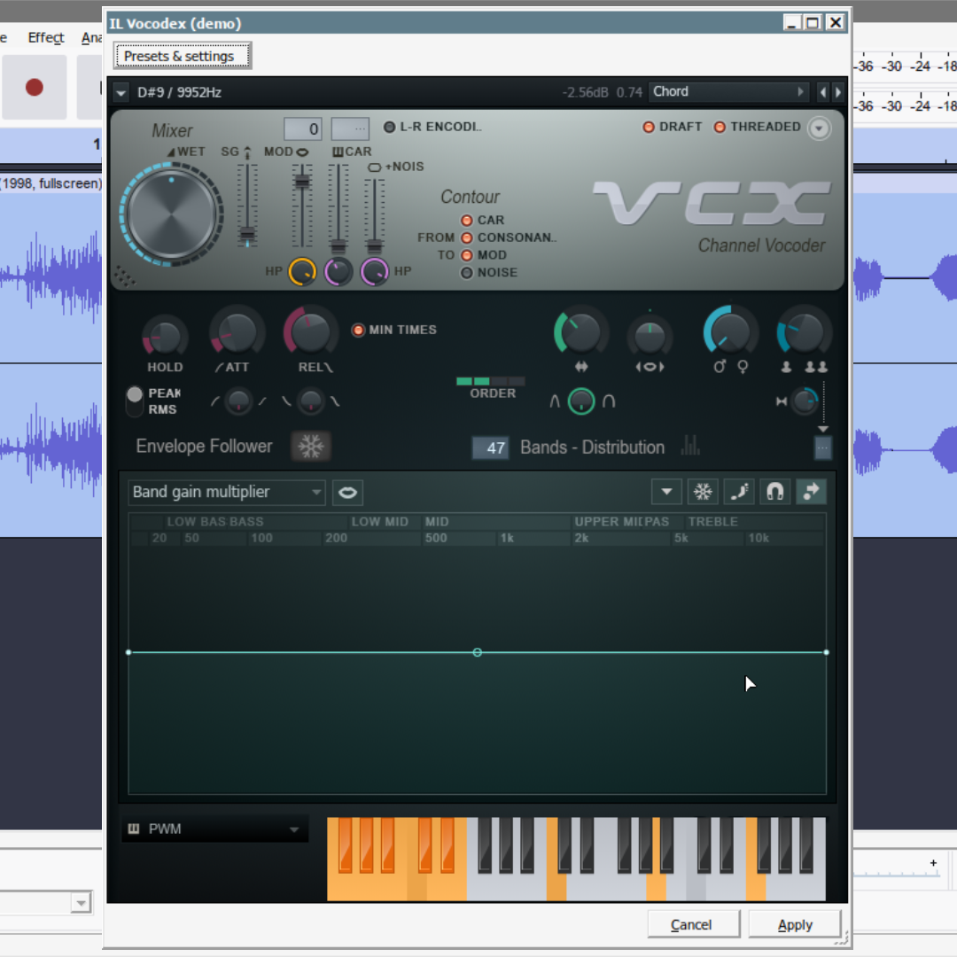The height and width of the screenshot is (957, 957).
Task: Click the curve slide icon in envelope toolbar
Action: click(738, 492)
